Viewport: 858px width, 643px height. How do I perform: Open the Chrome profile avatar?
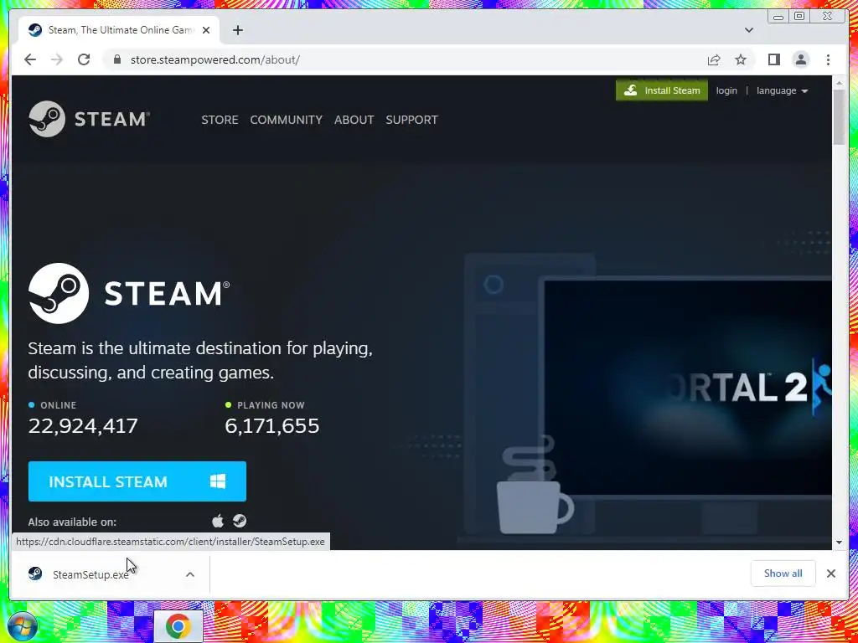point(801,59)
